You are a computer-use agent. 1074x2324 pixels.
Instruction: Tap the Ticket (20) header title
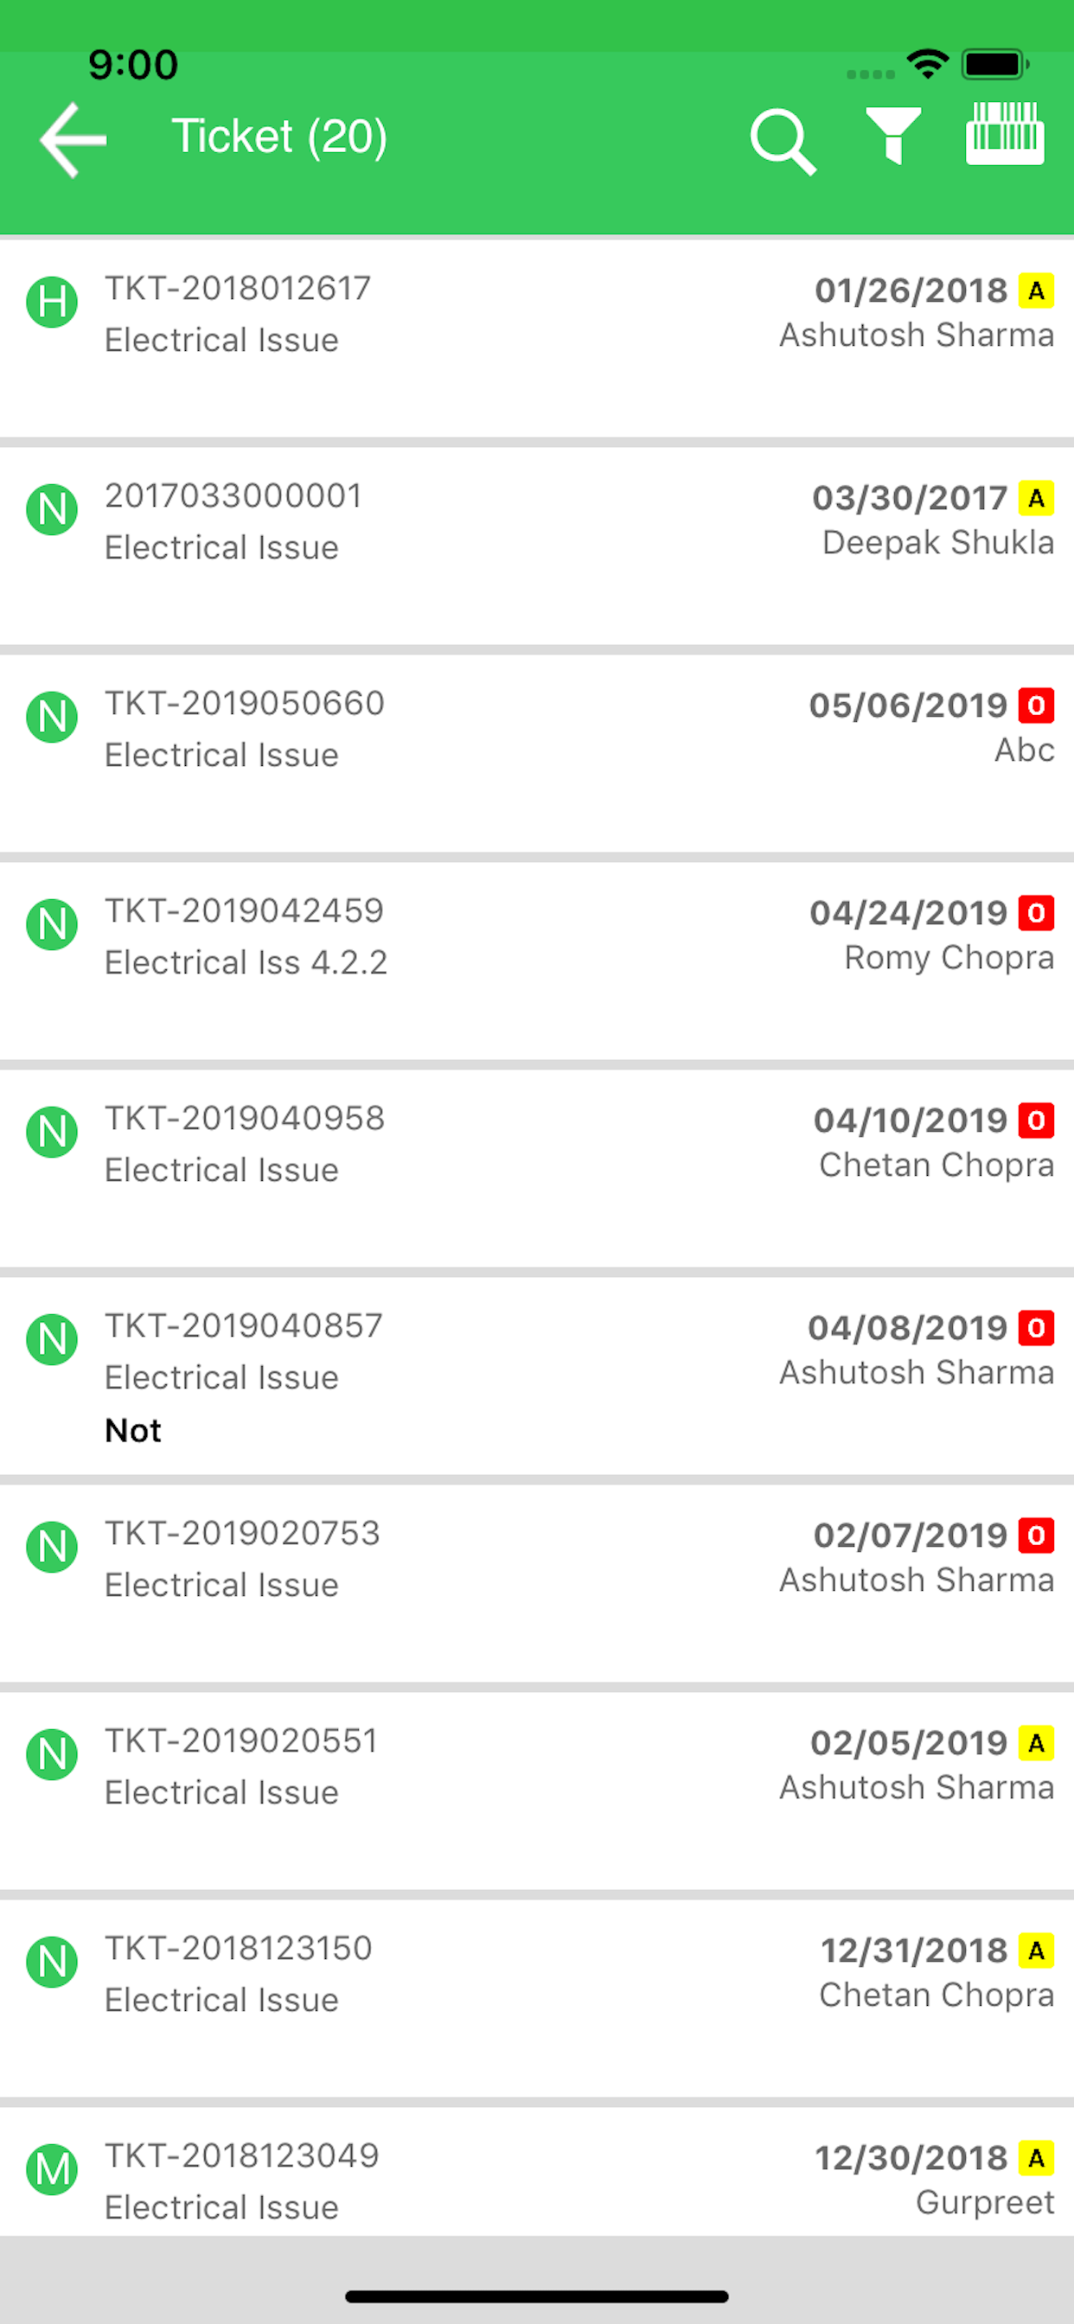(280, 137)
